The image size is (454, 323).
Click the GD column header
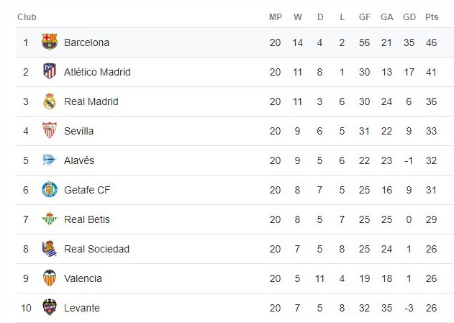coord(409,17)
